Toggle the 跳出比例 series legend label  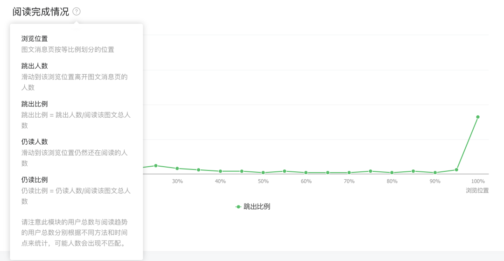257,206
